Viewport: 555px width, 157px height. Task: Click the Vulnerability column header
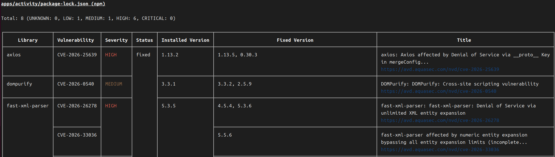pos(75,40)
